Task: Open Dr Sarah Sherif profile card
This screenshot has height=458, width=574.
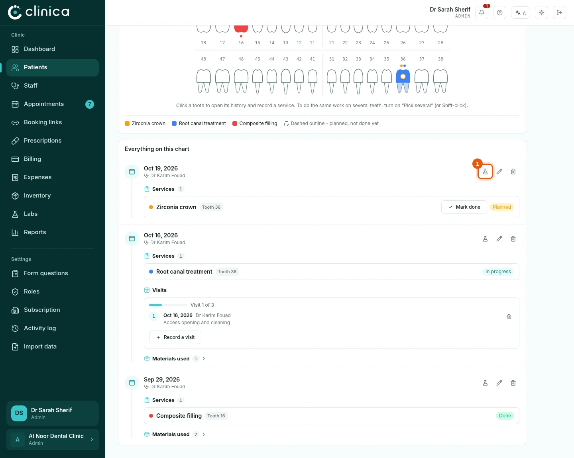Action: coord(53,413)
